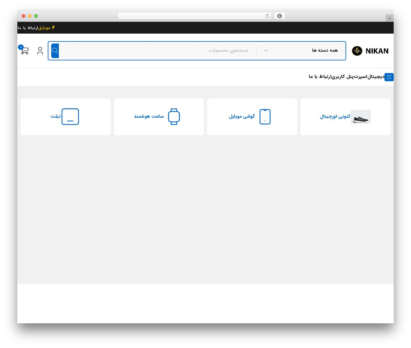Open the user account icon
The image size is (411, 348).
40,51
